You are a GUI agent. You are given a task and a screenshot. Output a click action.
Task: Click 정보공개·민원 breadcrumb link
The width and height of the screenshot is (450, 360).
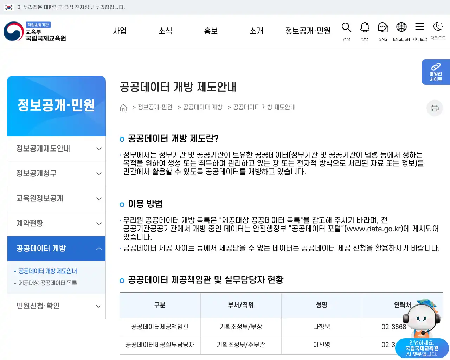(155, 107)
